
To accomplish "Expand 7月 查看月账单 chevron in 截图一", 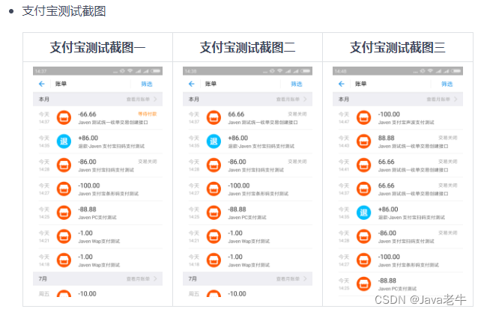I will 156,279.
